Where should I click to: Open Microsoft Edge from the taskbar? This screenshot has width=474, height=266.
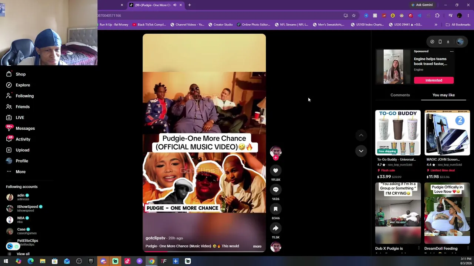click(x=30, y=262)
